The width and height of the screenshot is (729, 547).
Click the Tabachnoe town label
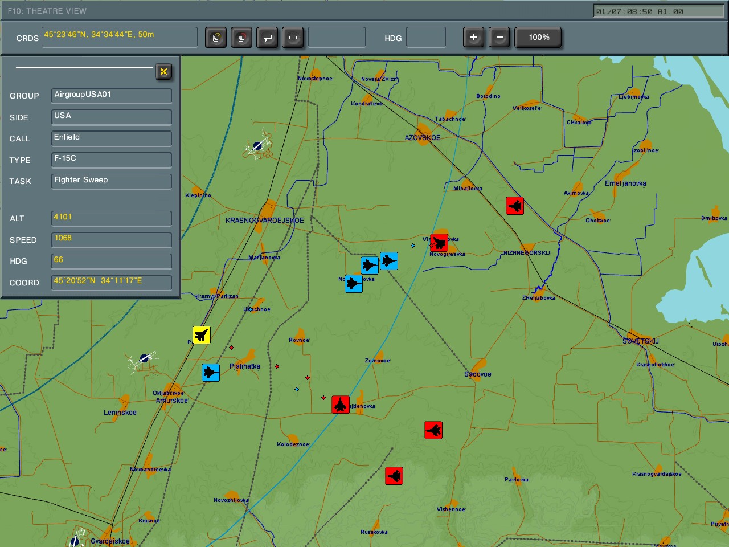tap(450, 119)
